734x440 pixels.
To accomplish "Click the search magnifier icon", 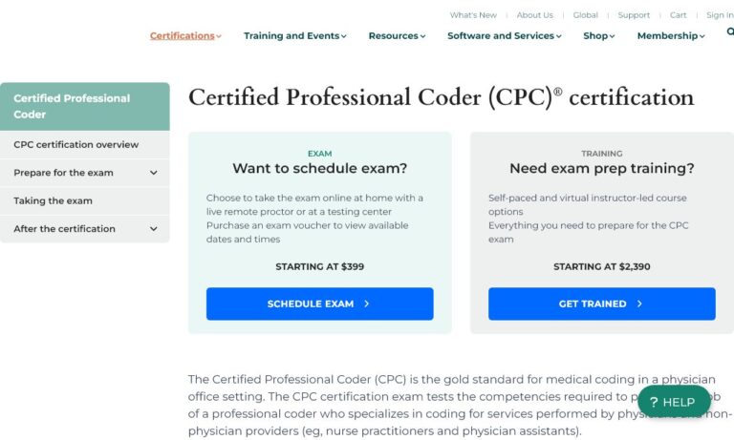I will pyautogui.click(x=730, y=32).
